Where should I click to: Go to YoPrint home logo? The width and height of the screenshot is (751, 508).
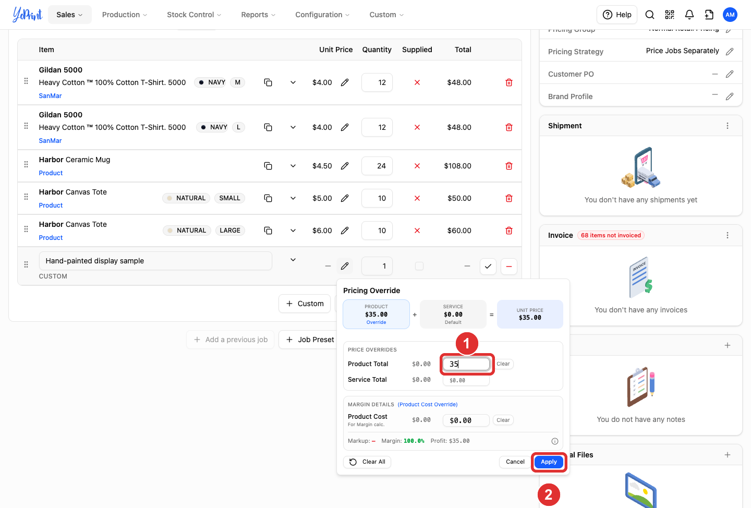coord(27,15)
